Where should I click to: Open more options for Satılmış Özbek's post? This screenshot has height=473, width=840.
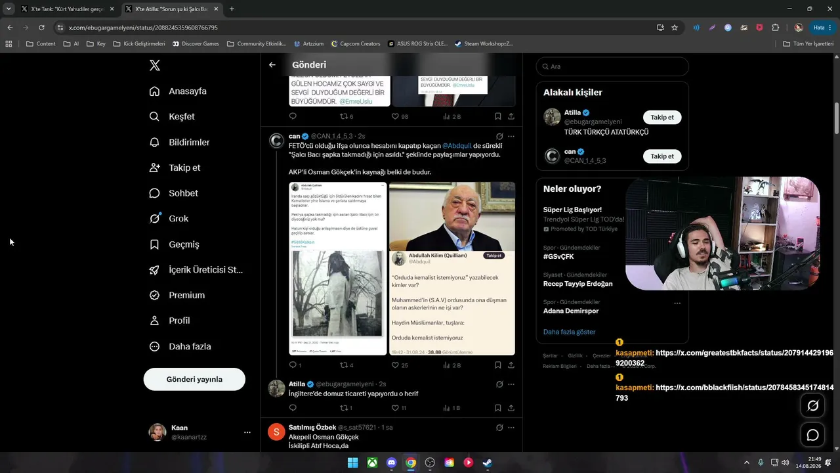511,428
